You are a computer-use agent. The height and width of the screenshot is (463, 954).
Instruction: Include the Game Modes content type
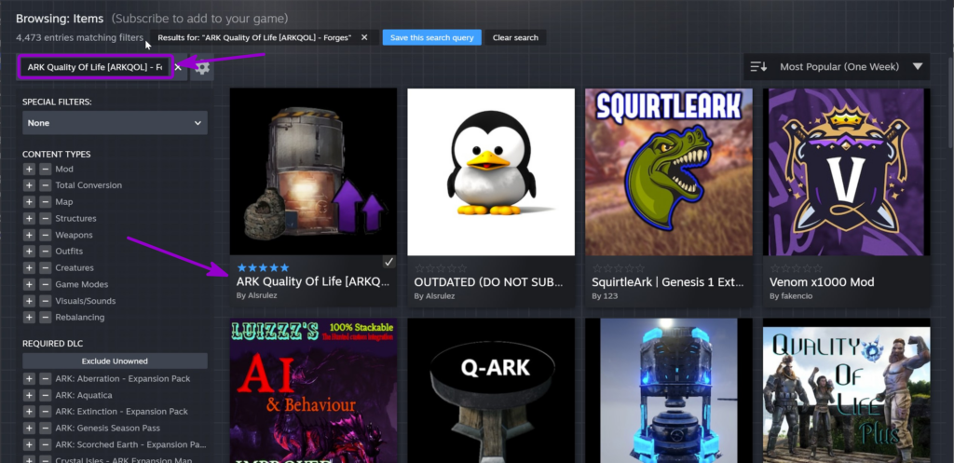tap(29, 284)
